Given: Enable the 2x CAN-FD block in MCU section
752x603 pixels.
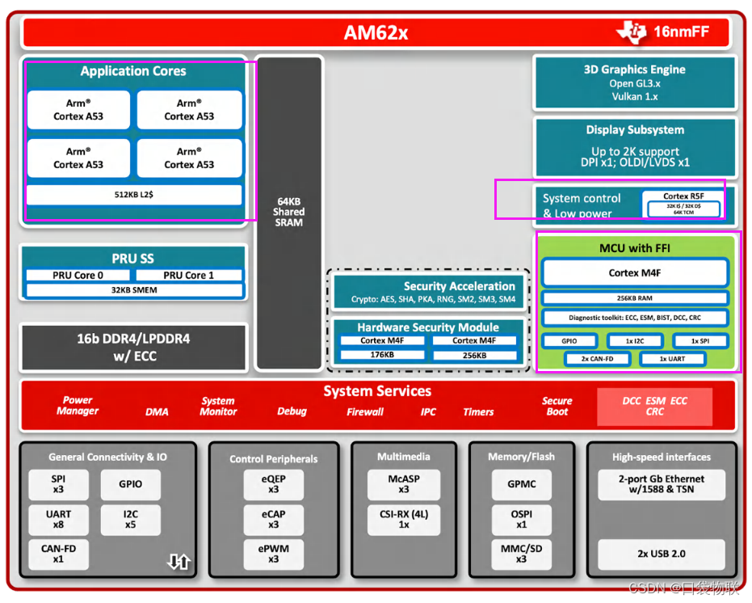Looking at the screenshot, I should tap(598, 359).
